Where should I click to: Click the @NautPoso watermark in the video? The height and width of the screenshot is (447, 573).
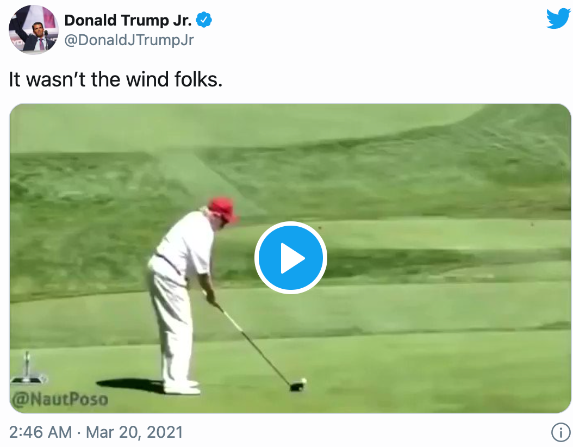point(60,399)
